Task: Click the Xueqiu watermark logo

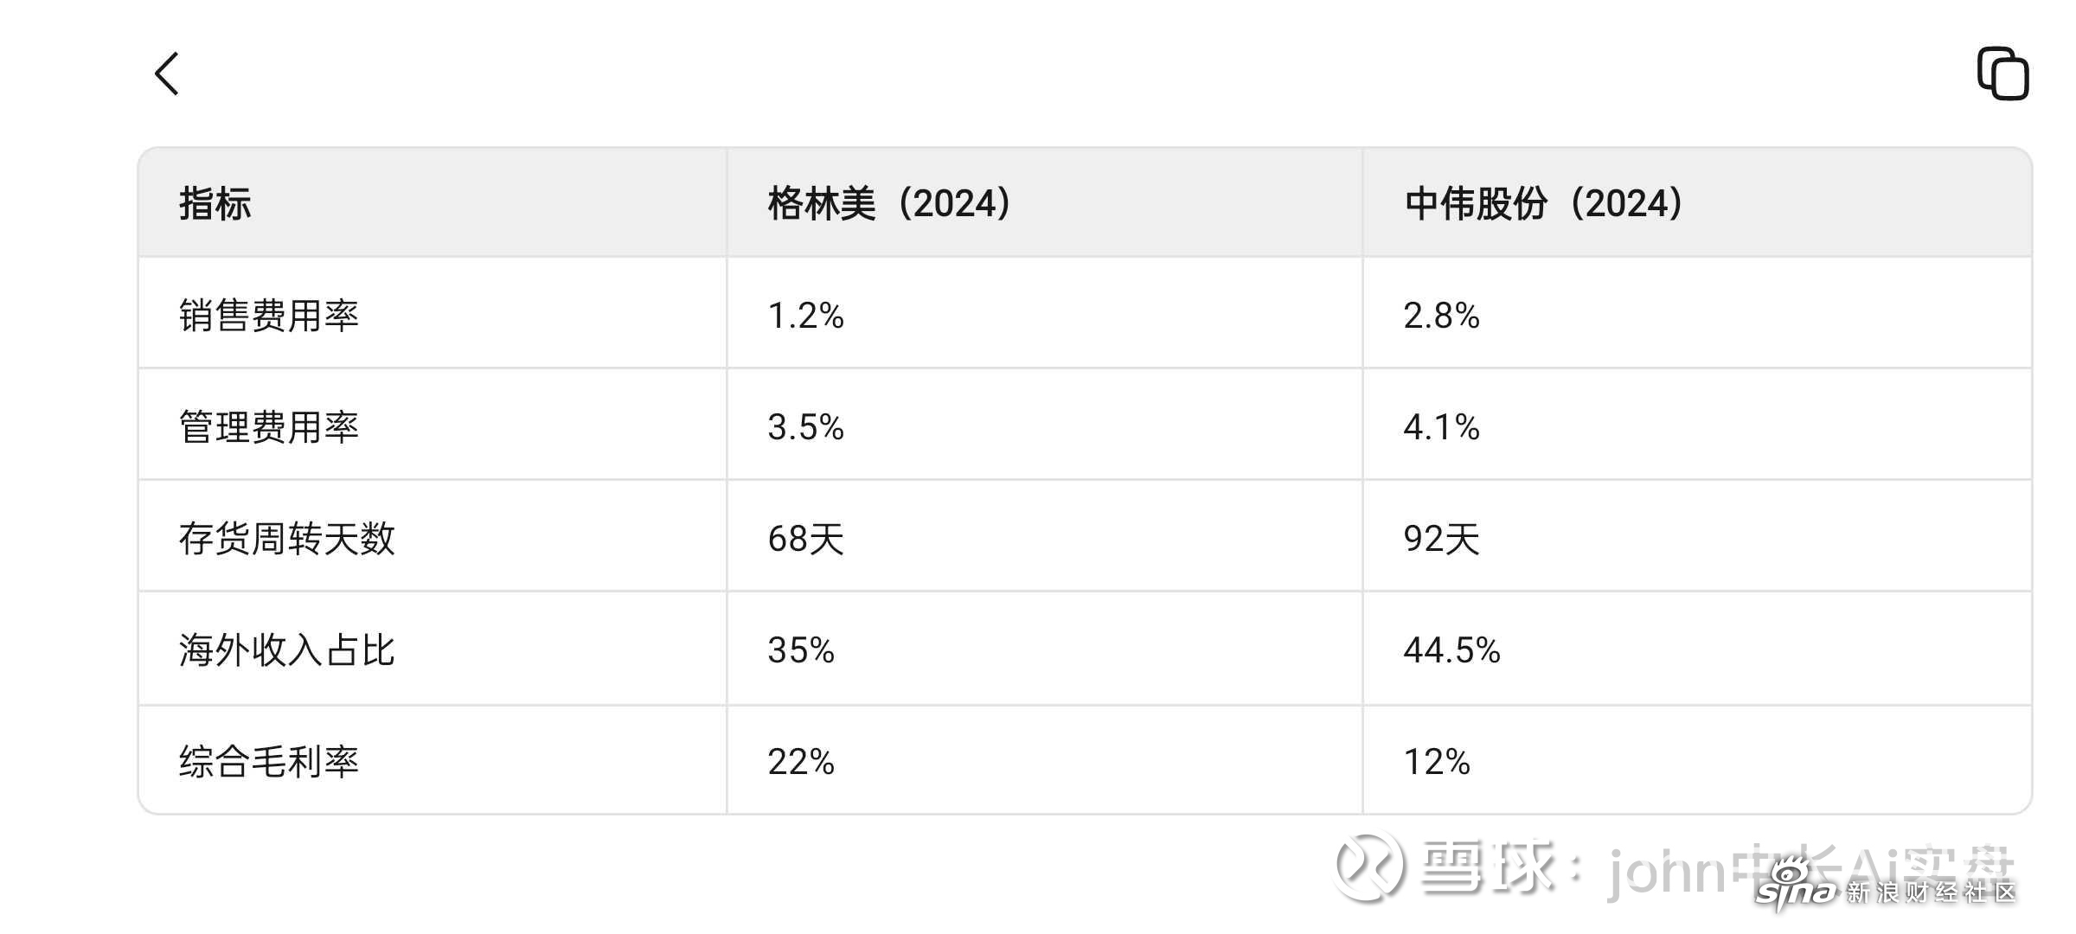Action: pyautogui.click(x=1369, y=867)
